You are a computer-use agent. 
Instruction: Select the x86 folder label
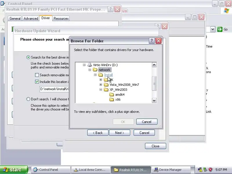[x=118, y=99]
